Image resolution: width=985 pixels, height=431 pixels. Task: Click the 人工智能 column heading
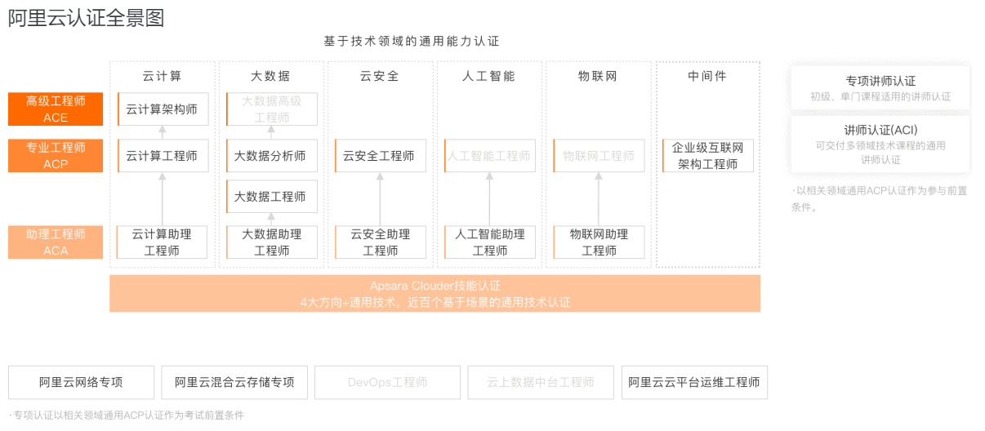pos(489,76)
